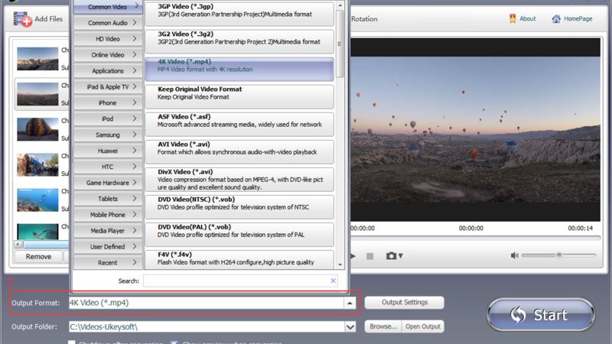
Task: Choose AVI Video (*.avi) format
Action: [239, 151]
